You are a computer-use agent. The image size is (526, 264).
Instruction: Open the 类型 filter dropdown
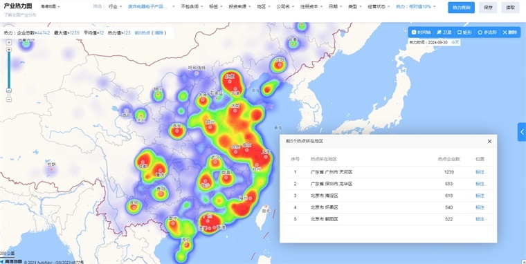[355, 6]
